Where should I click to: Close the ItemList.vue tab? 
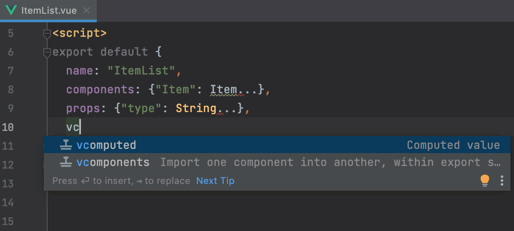(87, 10)
